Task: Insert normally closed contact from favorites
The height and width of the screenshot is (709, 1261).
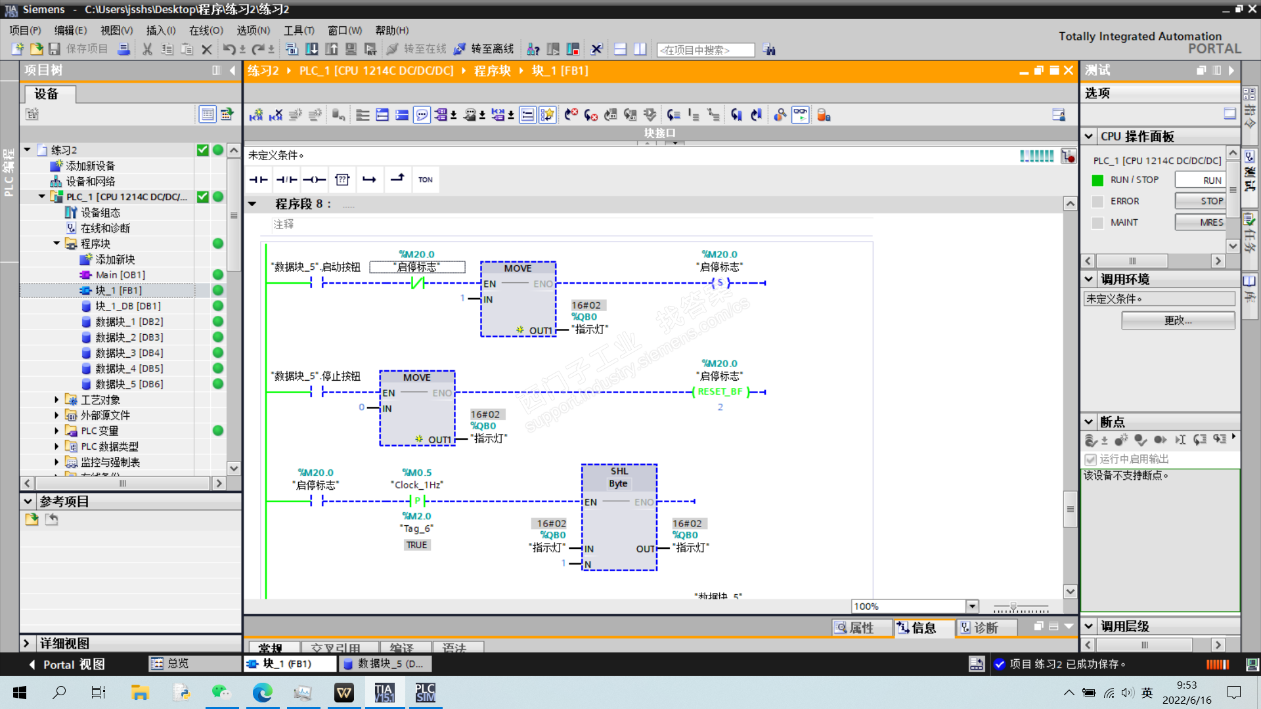Action: tap(286, 179)
